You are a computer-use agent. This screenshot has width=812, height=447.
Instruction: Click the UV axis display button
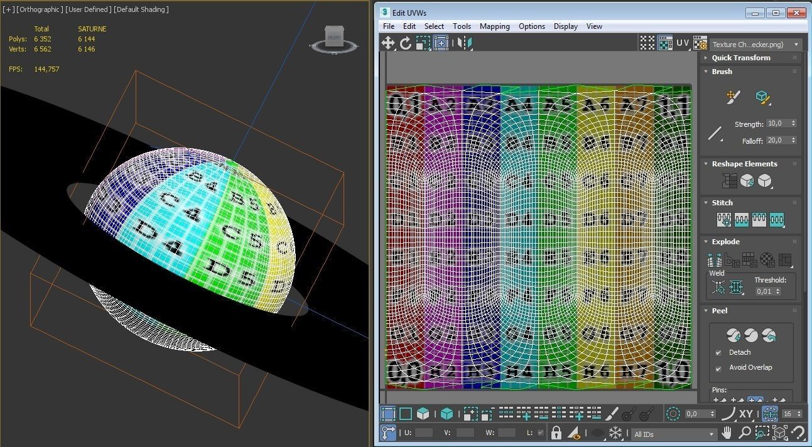click(683, 43)
